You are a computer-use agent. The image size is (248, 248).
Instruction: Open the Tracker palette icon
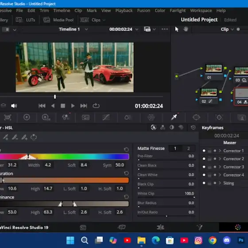(219, 117)
